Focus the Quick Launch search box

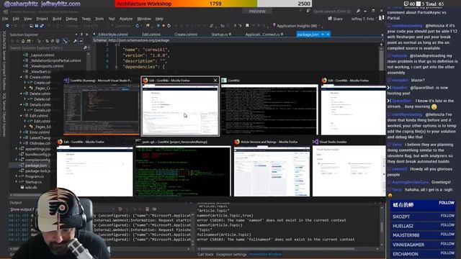[331, 12]
